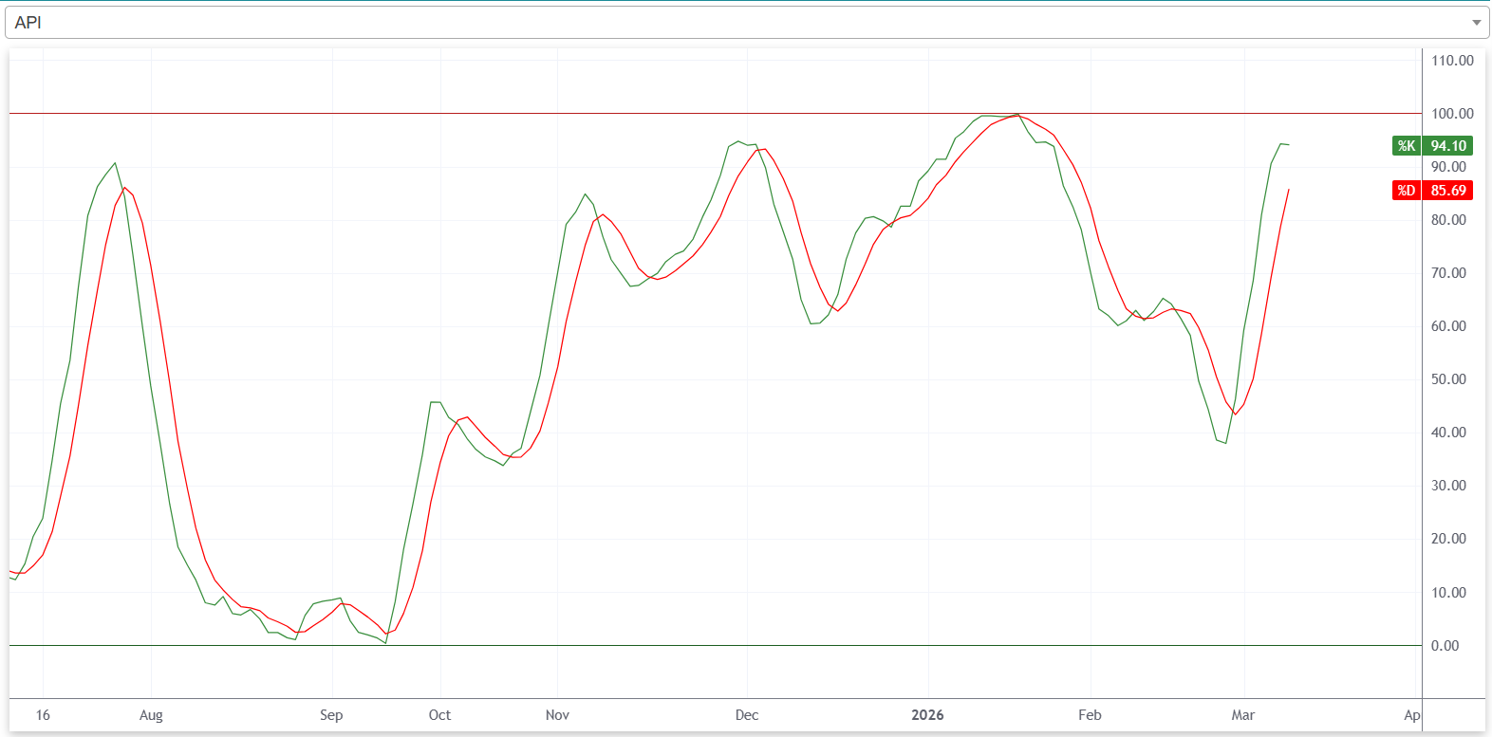The width and height of the screenshot is (1492, 737).
Task: Click the 110.00 value on price scale
Action: pyautogui.click(x=1452, y=61)
